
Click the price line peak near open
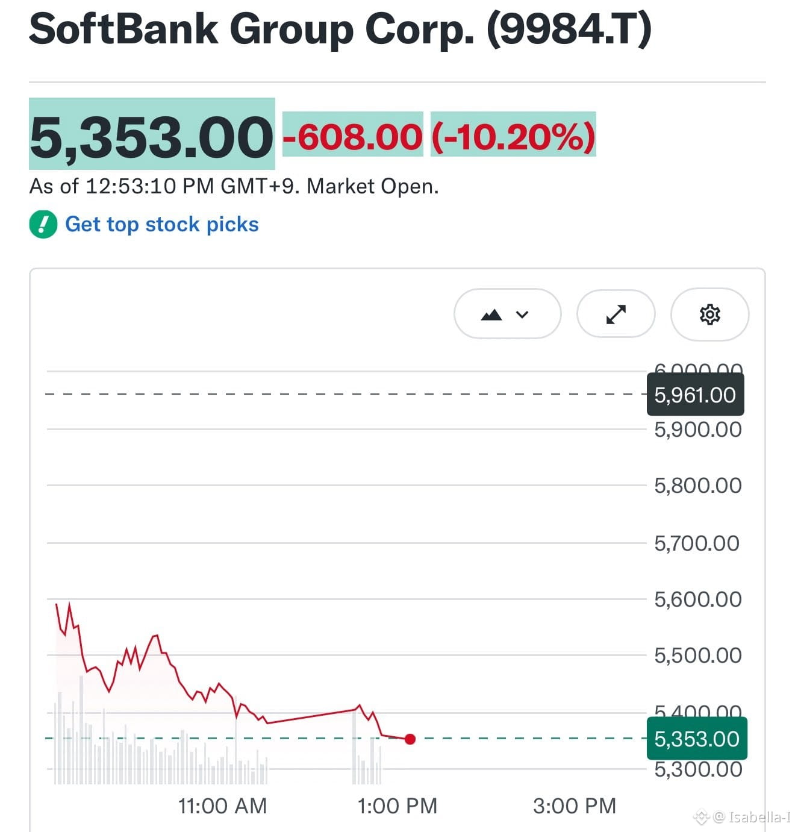click(x=69, y=604)
